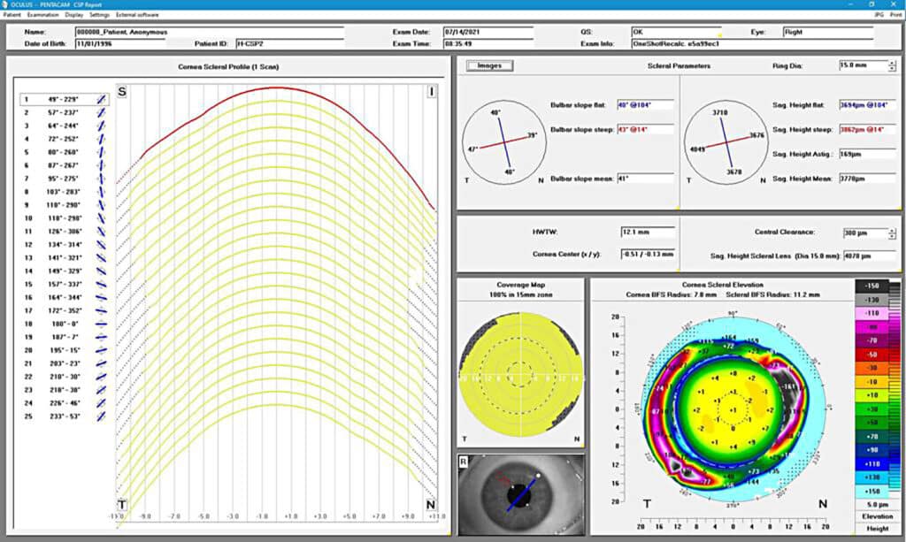Click the Ring Dia 15.0 mm field
The height and width of the screenshot is (542, 906).
point(864,65)
